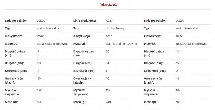Click third column Masa value 90
This screenshot has height=110, width=215.
pyautogui.click(x=178, y=102)
